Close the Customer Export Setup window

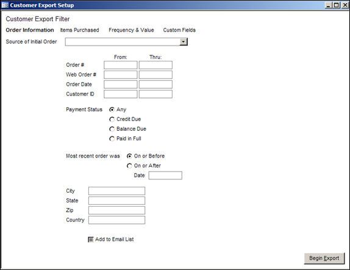[x=345, y=5]
